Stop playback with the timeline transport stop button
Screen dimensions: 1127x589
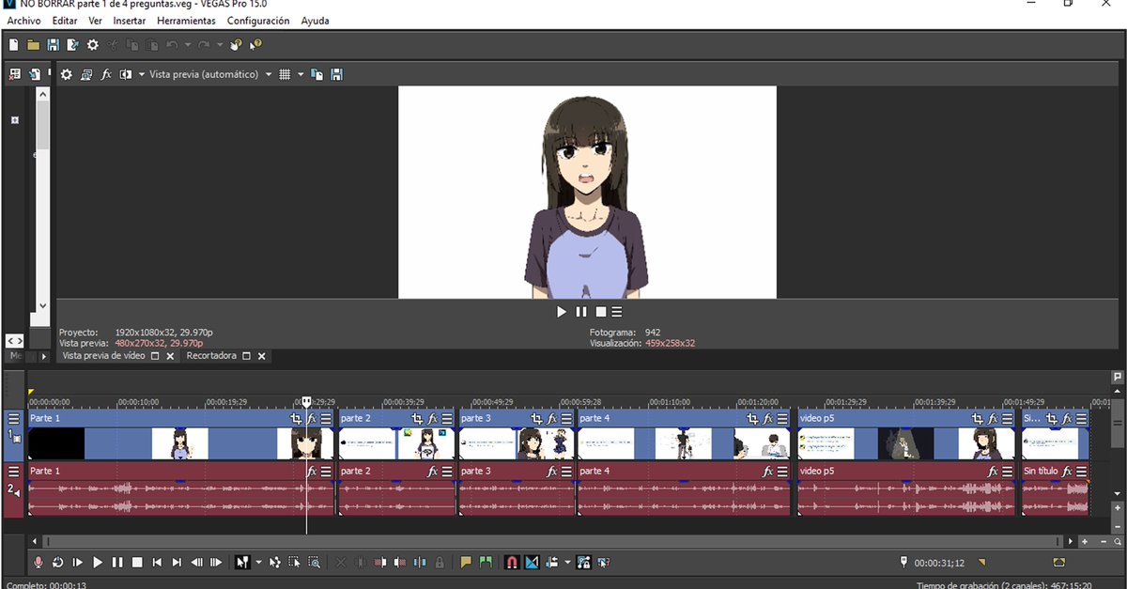point(137,562)
